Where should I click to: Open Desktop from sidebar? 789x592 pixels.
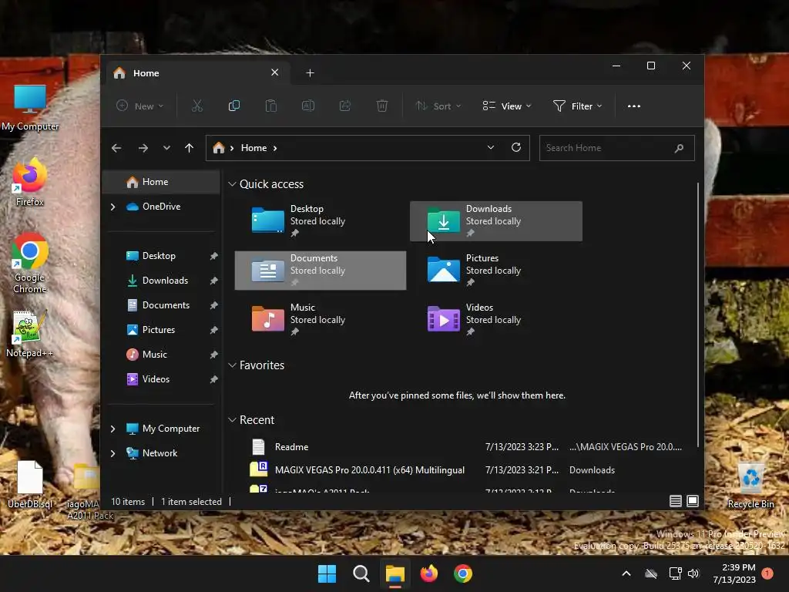159,256
